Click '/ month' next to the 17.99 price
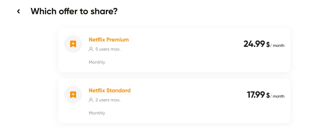This screenshot has height=134, width=329. point(278,96)
